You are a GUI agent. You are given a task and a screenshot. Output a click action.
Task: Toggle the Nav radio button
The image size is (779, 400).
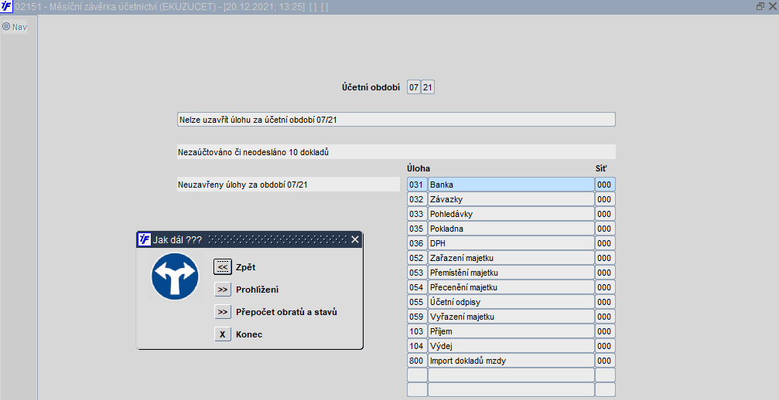tap(6, 26)
